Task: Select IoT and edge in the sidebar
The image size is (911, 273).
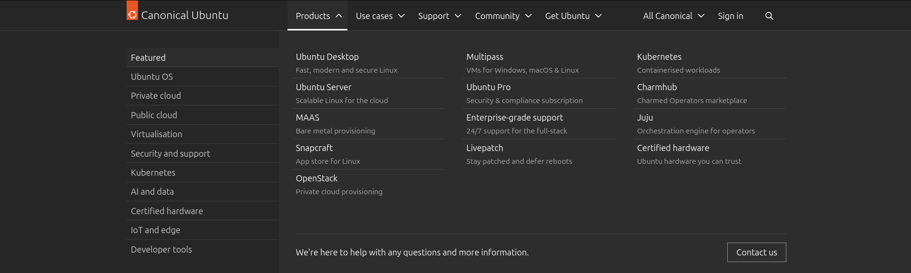Action: click(203, 230)
